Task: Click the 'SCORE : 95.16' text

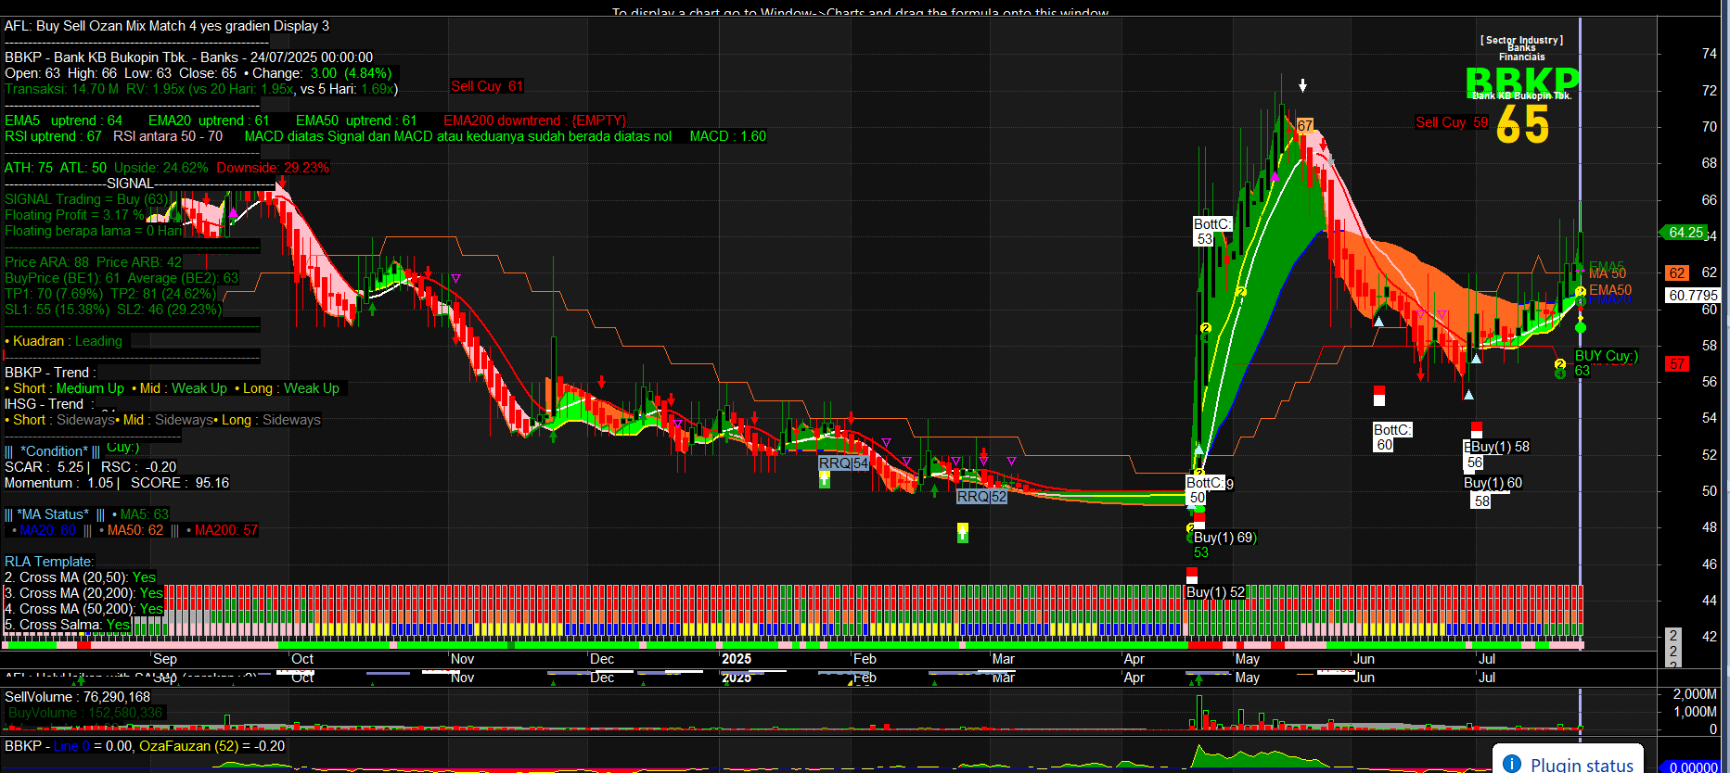Action: (x=180, y=483)
